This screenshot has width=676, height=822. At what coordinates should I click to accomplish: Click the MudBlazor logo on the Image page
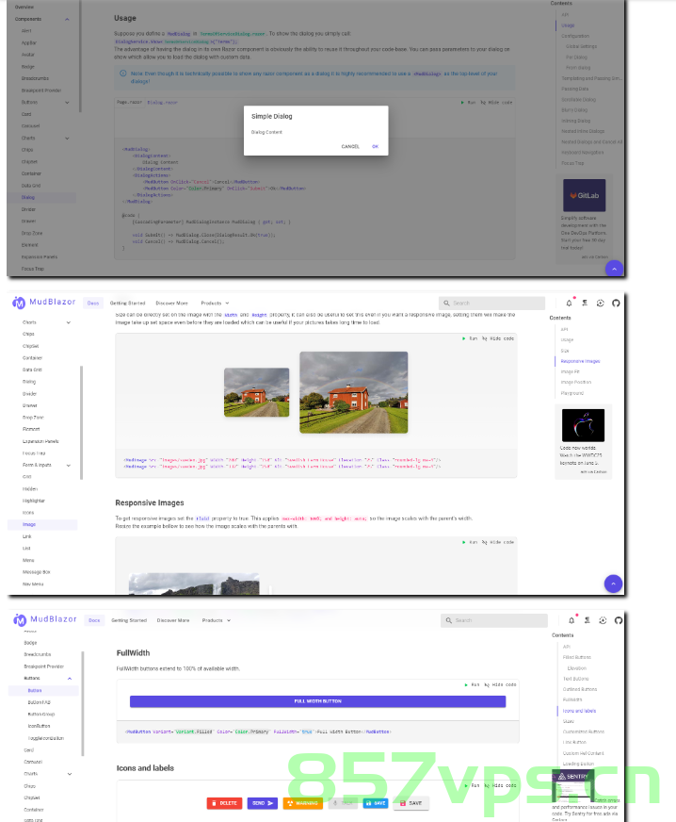(44, 303)
